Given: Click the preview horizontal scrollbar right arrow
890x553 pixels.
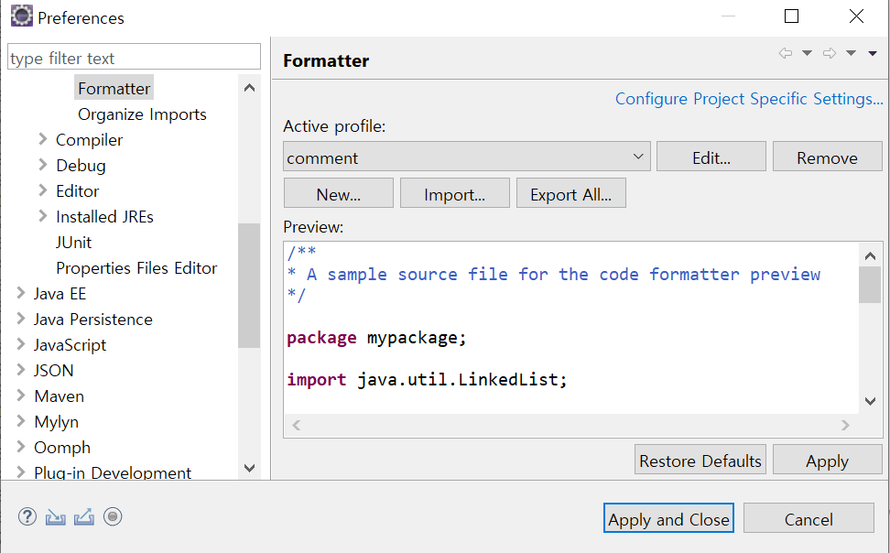Looking at the screenshot, I should [846, 426].
